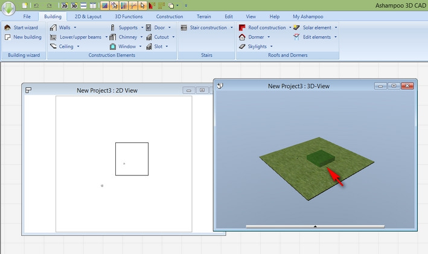Select the Stair construction icon
428x254 pixels.
tap(184, 28)
